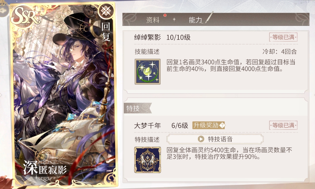Screen dimensions: 315x189
Task: Click the 等级已满 label for 大梦千年
Action: [283, 125]
